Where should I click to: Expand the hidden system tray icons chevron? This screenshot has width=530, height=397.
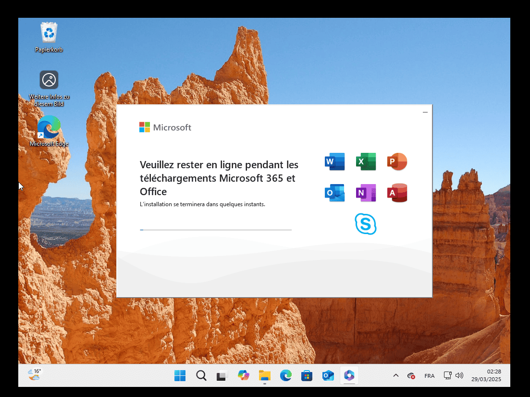[396, 376]
